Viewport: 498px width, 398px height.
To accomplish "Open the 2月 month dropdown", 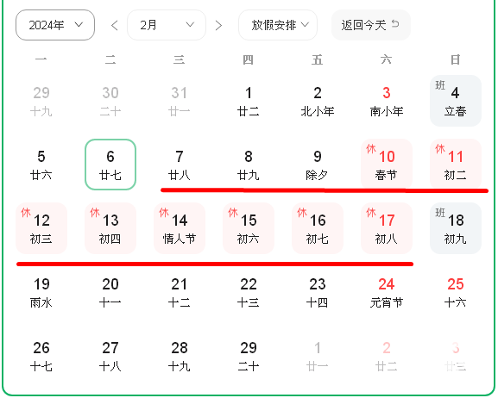I will click(x=167, y=25).
